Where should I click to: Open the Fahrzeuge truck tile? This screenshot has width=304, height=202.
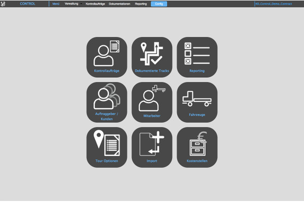(197, 102)
